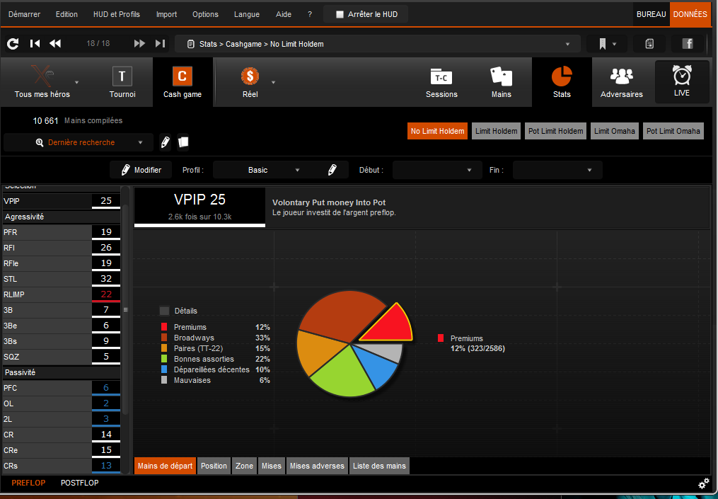Click the red Premiums pie slice

point(390,326)
